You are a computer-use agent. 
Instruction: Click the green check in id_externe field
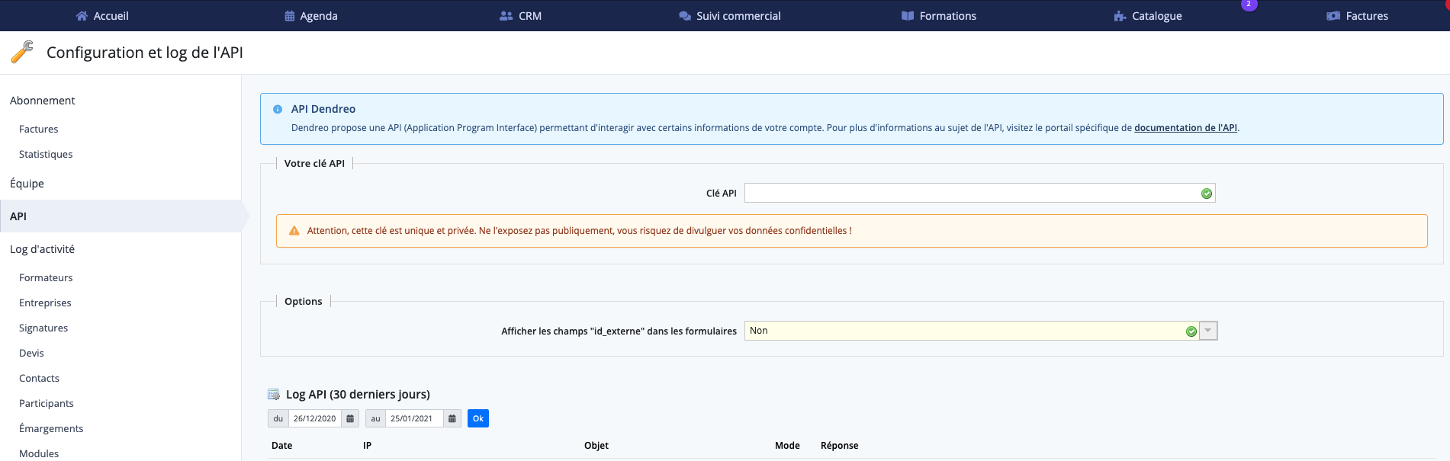pyautogui.click(x=1191, y=331)
